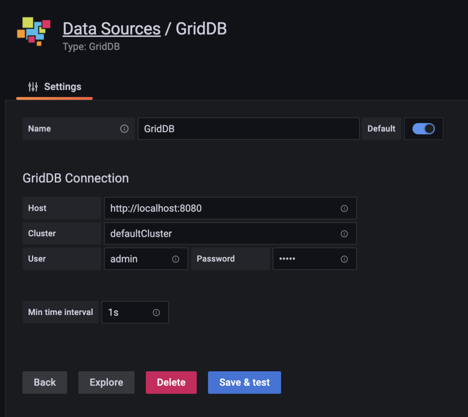Delete the GridDB data source
The width and height of the screenshot is (468, 417).
click(x=171, y=382)
